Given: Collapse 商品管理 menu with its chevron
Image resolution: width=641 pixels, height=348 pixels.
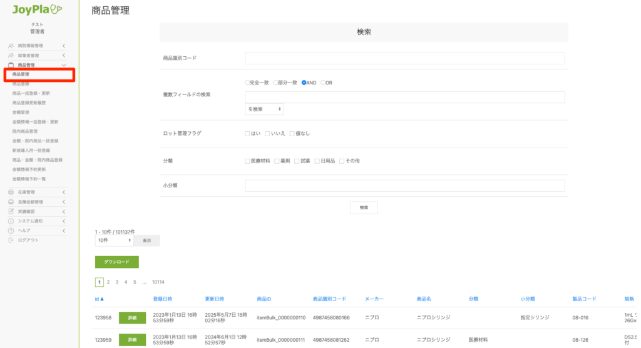Looking at the screenshot, I should point(64,65).
